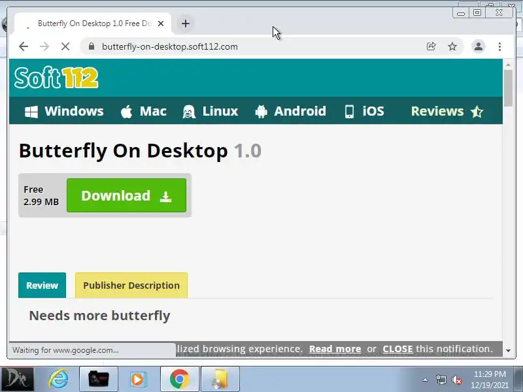Click the address bar URL
Viewport: 523px width, 392px height.
coord(170,46)
